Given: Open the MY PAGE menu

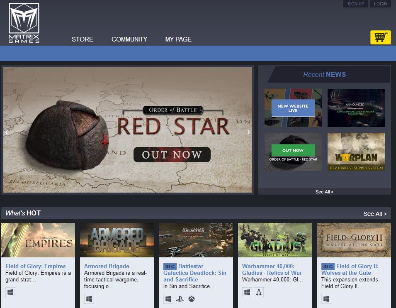Looking at the screenshot, I should [x=178, y=39].
